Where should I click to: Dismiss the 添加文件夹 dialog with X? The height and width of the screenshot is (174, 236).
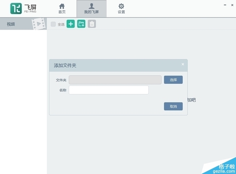point(183,64)
